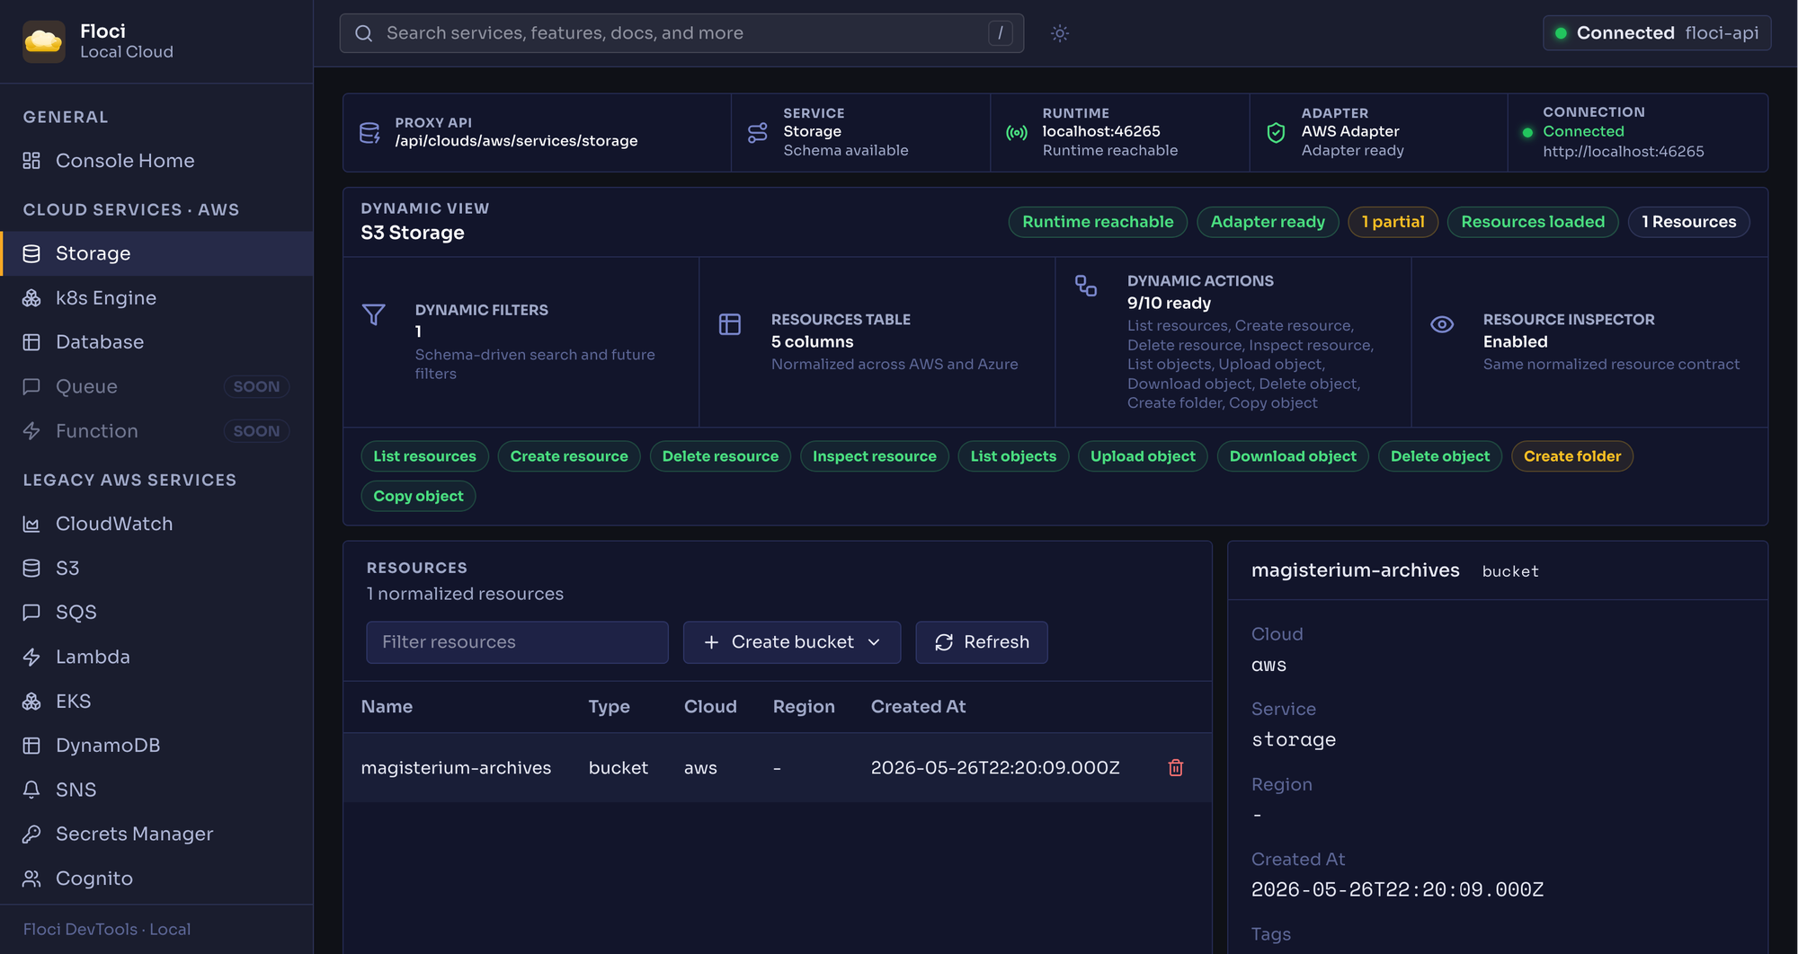Click the CloudWatch chart icon

click(31, 524)
